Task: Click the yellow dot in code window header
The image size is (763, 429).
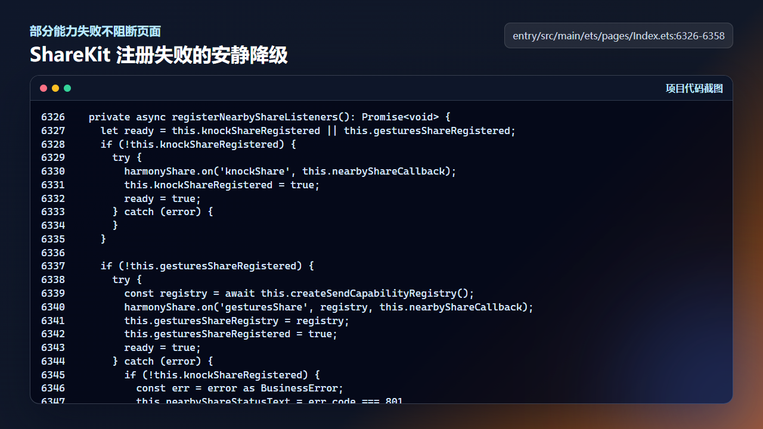Action: tap(55, 88)
